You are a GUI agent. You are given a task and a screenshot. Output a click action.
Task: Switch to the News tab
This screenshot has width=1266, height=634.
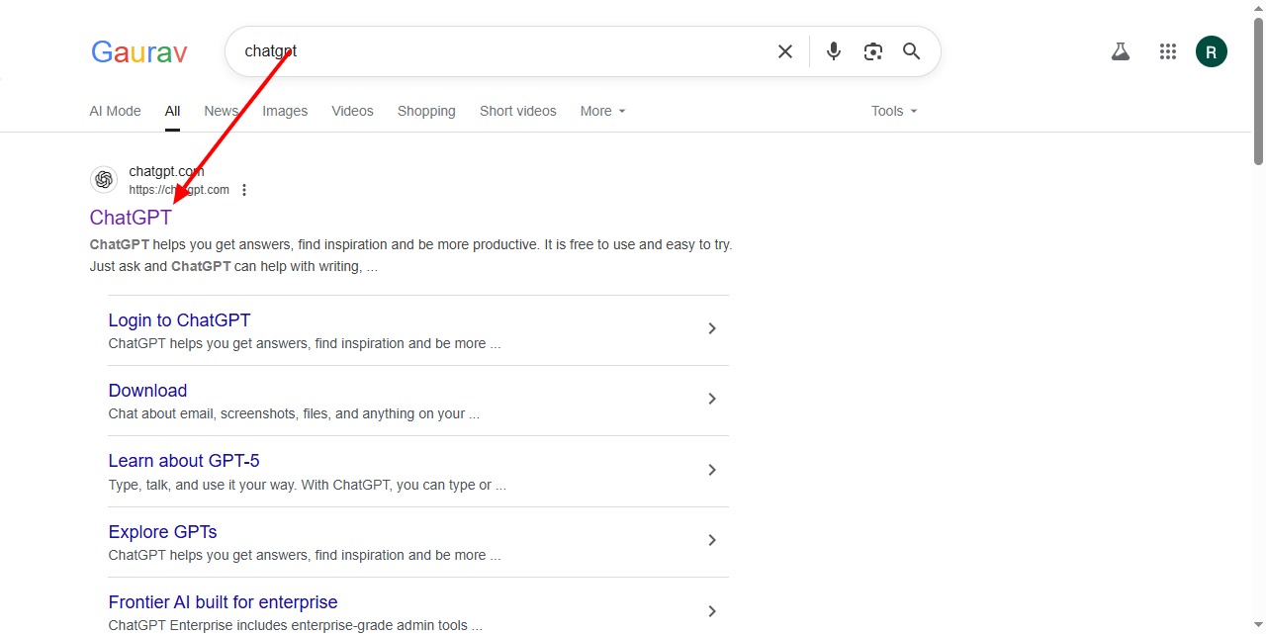coord(220,111)
